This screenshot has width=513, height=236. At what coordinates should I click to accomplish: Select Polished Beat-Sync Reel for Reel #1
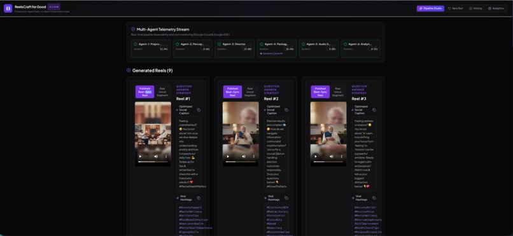[x=145, y=92]
